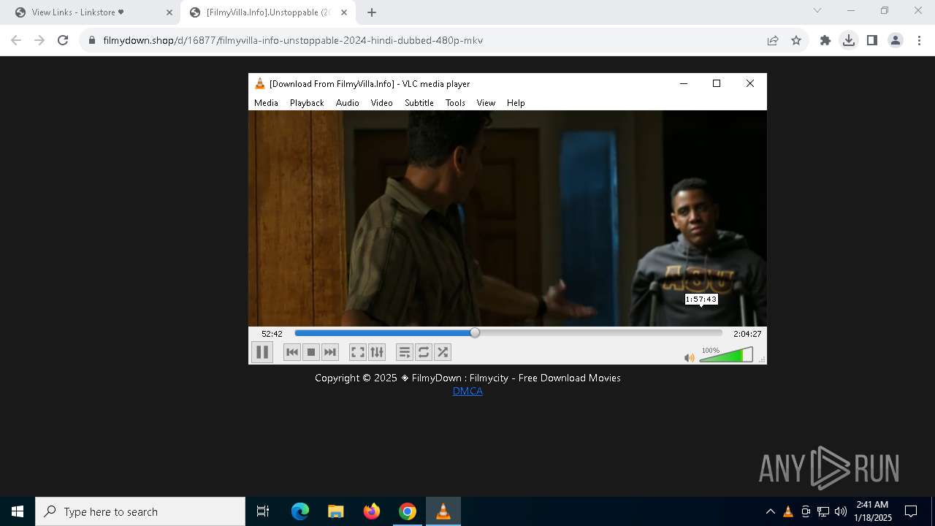Open the Chrome profile menu

(x=896, y=40)
